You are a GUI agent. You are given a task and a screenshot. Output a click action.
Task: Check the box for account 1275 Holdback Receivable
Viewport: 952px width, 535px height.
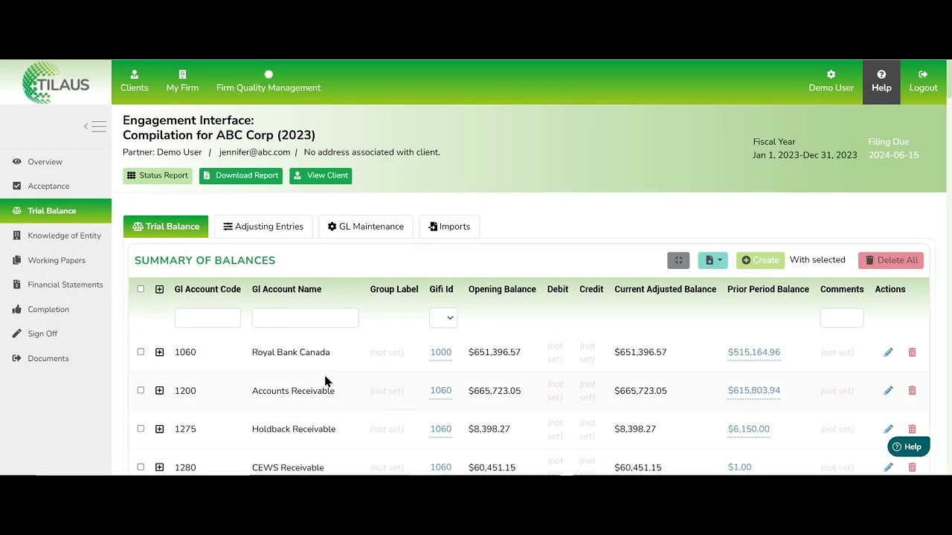pos(141,429)
